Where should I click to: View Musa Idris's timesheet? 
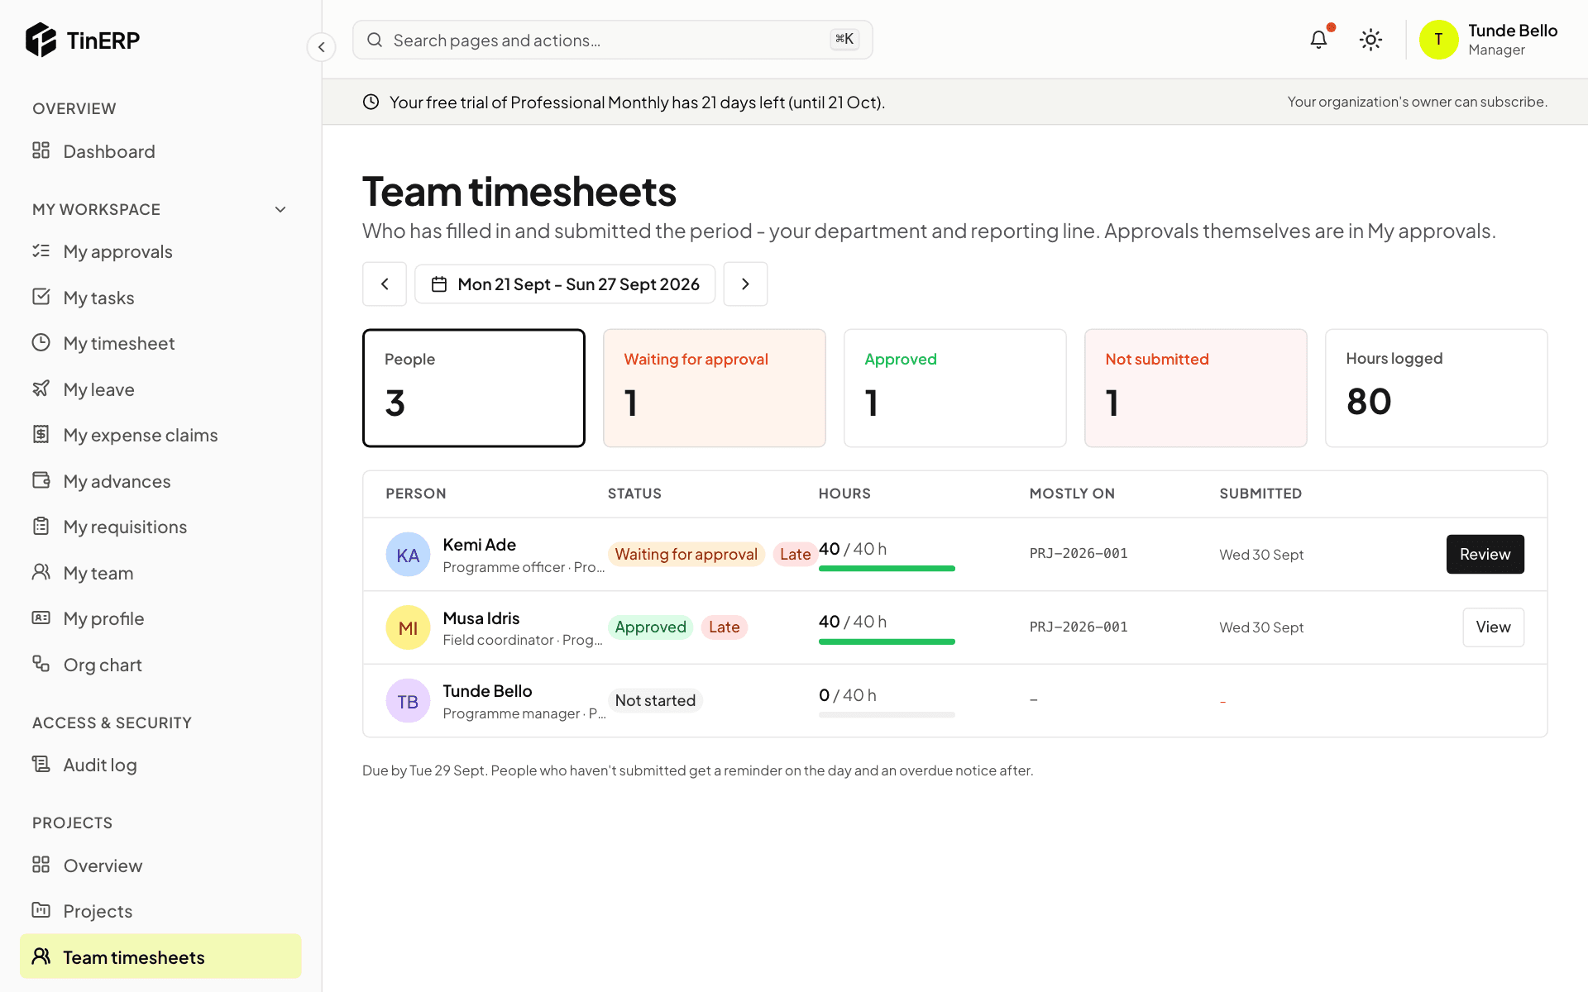1493,627
